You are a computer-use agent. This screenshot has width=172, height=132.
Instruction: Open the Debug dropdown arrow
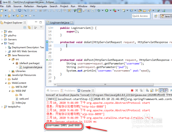[x=103, y=11]
